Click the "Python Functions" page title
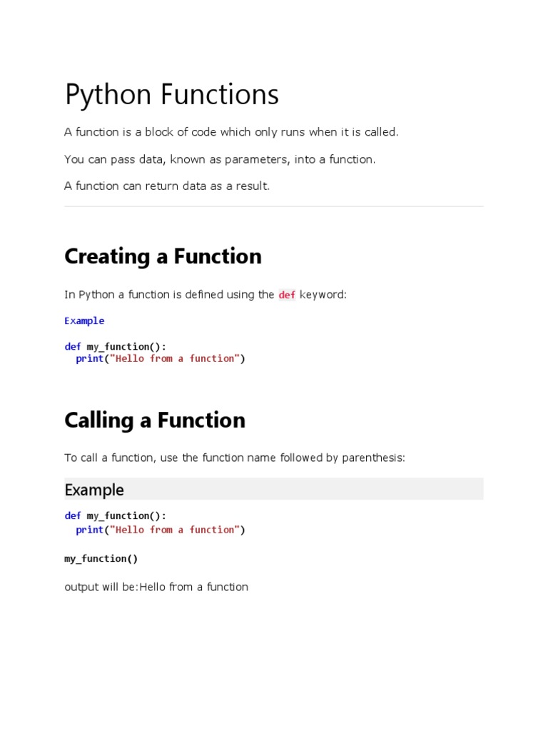Viewport: 548px width, 731px height. 171,95
